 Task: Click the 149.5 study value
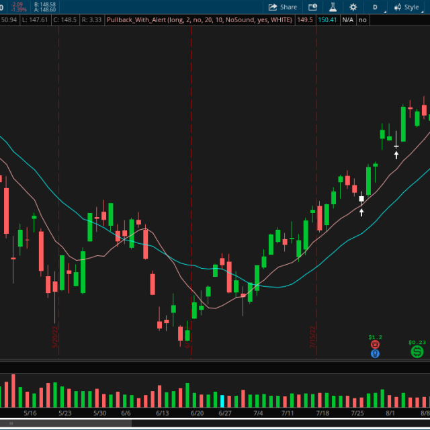[305, 20]
